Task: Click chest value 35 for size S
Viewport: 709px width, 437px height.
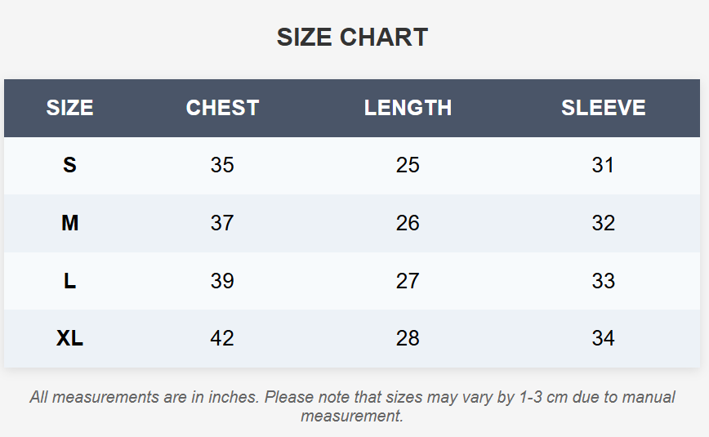Action: (222, 165)
